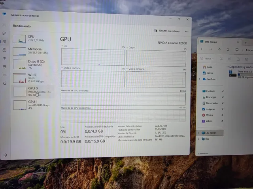The image size is (253, 189).
Task: Open App history icon in sidebar
Action: pos(4,50)
